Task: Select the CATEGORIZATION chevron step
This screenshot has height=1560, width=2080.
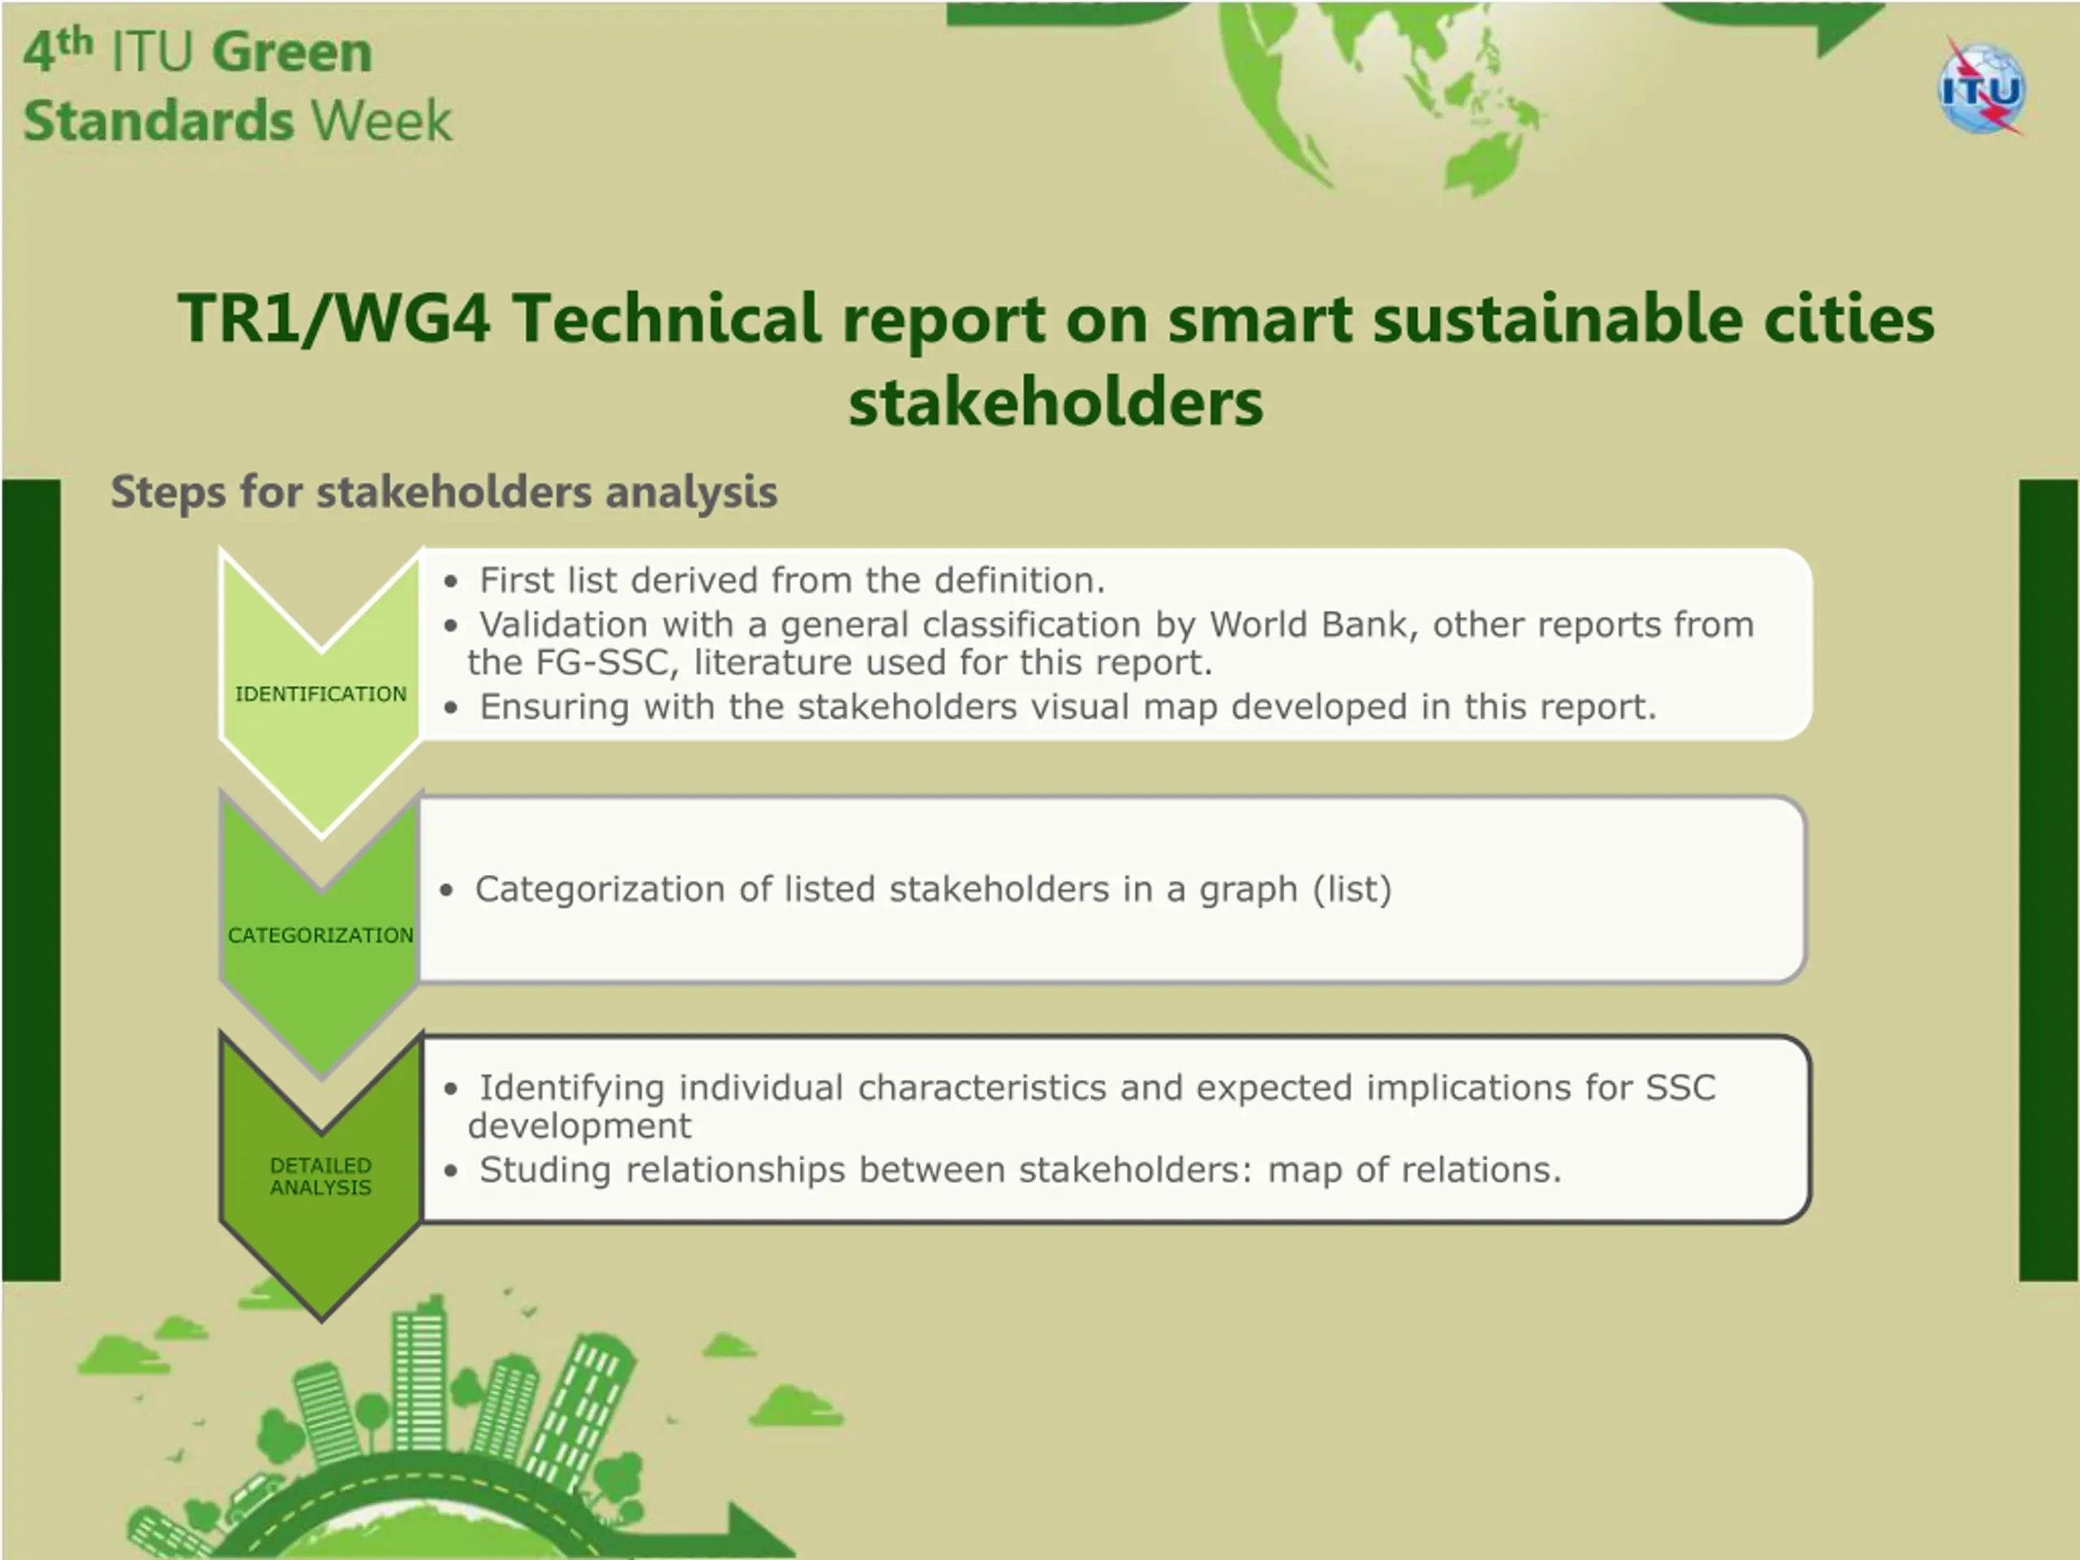Action: [x=321, y=934]
